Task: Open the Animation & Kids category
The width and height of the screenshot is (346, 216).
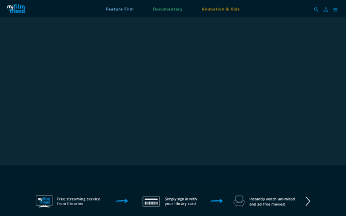Action: 221,9
